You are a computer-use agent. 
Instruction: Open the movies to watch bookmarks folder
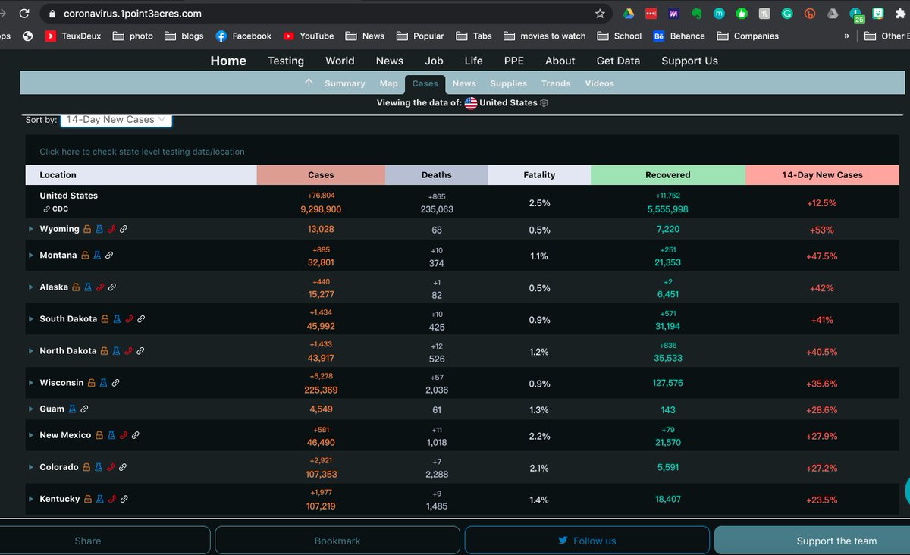(544, 36)
